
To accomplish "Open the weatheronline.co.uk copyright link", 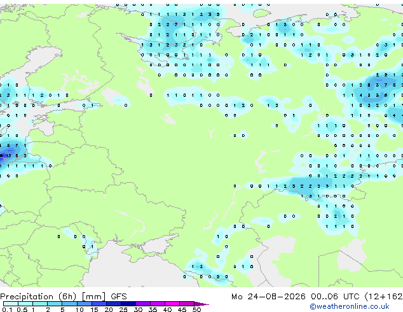I will pyautogui.click(x=349, y=306).
